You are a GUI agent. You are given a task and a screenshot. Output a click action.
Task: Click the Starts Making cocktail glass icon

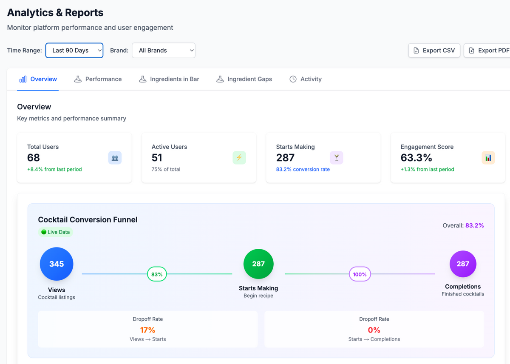(337, 158)
